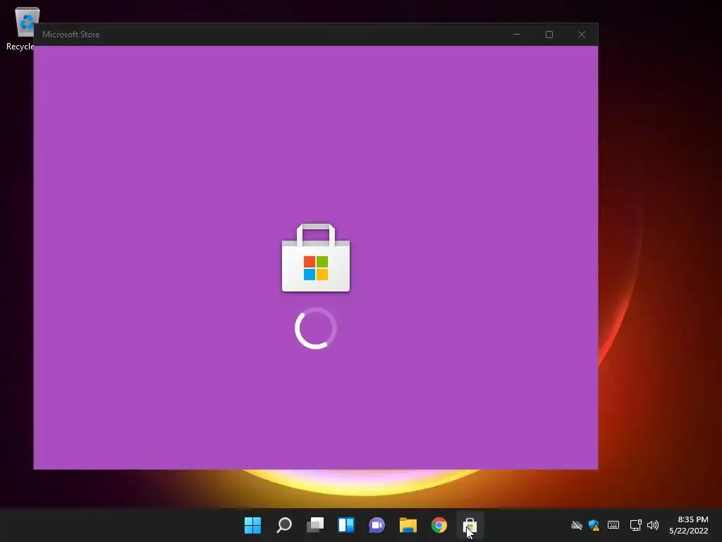This screenshot has height=542, width=722.
Task: Open the Widgets panel icon
Action: click(345, 525)
